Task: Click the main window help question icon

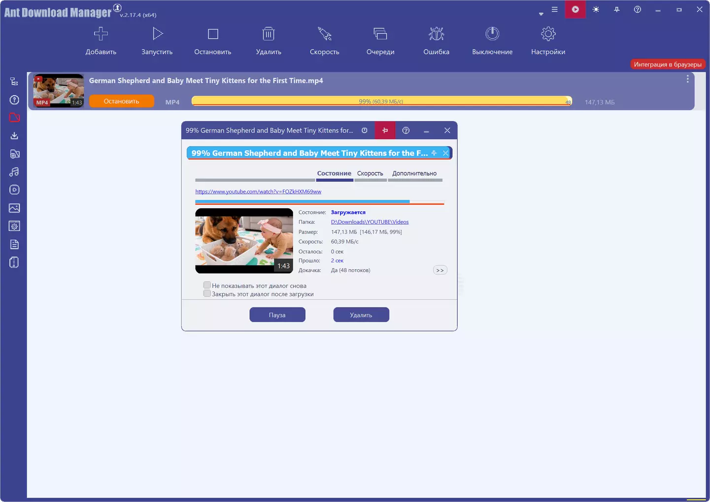Action: pyautogui.click(x=638, y=9)
